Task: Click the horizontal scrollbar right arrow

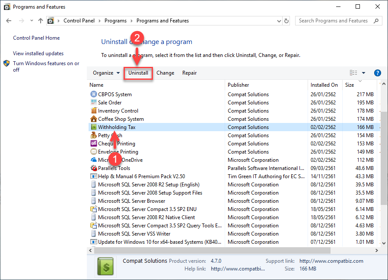Action: click(377, 250)
